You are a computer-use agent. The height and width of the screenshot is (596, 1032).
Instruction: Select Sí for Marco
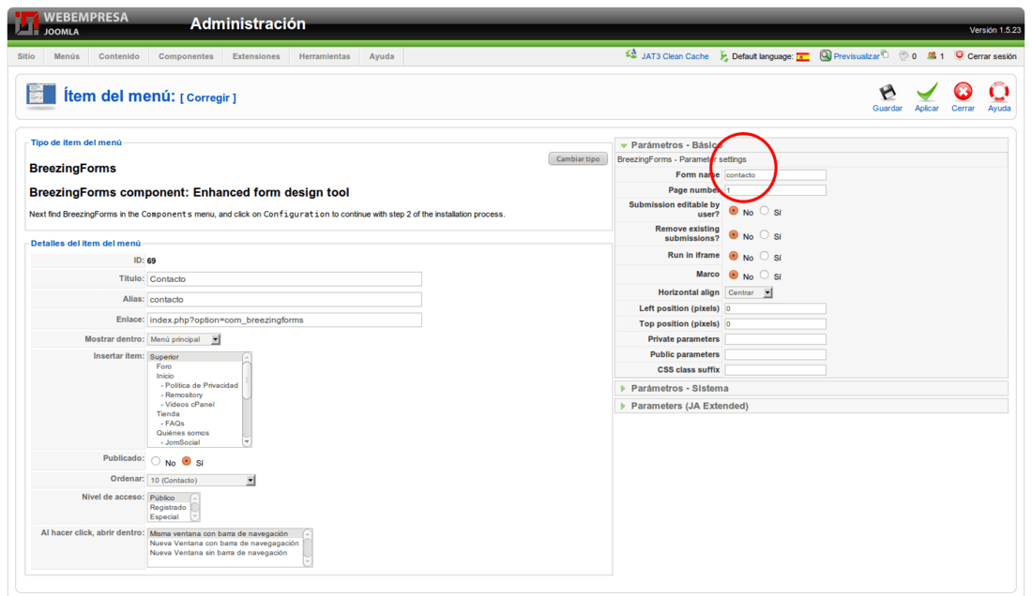[x=764, y=275]
